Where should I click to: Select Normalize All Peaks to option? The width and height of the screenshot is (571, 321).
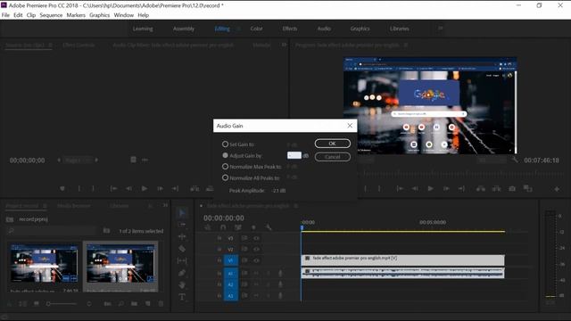click(225, 177)
